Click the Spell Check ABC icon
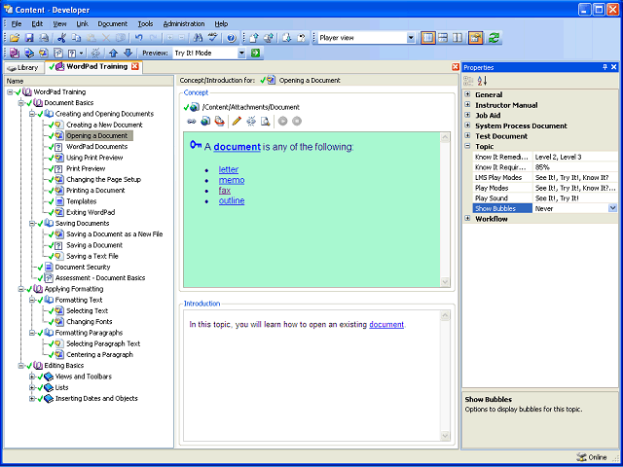The image size is (623, 467). tap(213, 38)
